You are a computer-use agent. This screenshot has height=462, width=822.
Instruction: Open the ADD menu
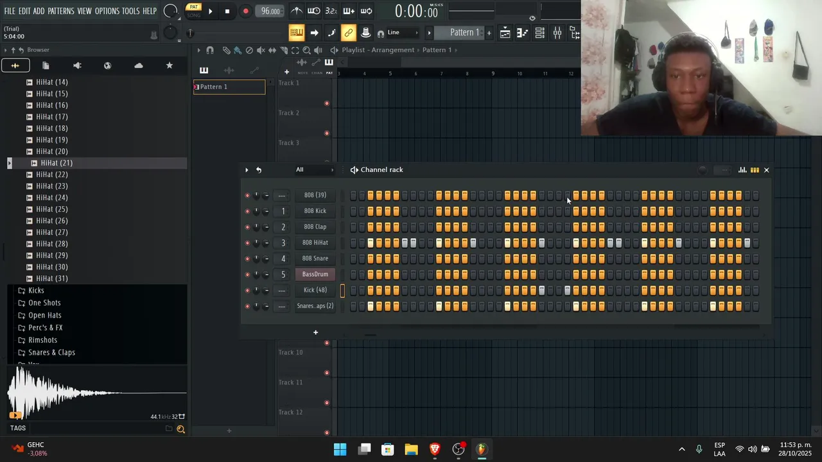tap(39, 11)
